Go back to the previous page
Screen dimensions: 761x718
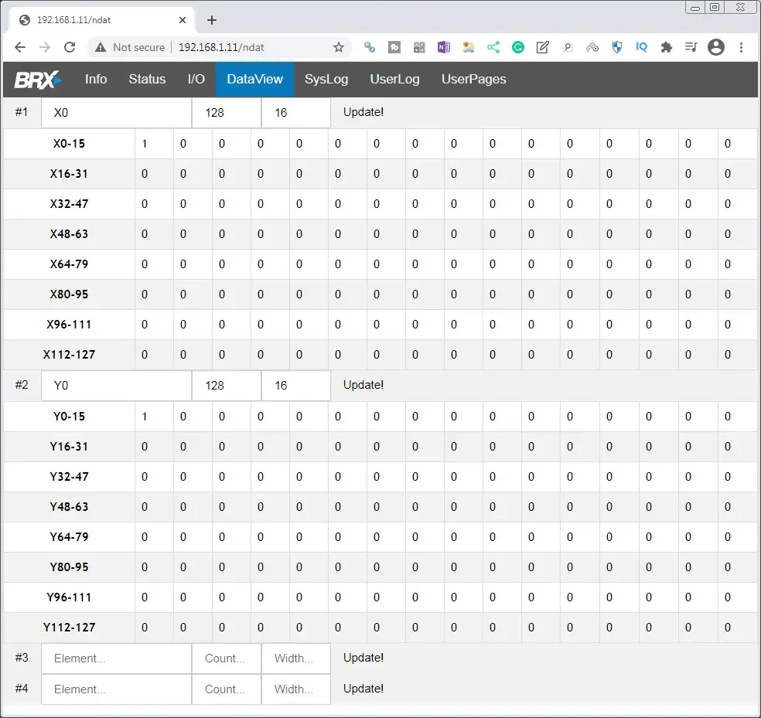tap(20, 47)
